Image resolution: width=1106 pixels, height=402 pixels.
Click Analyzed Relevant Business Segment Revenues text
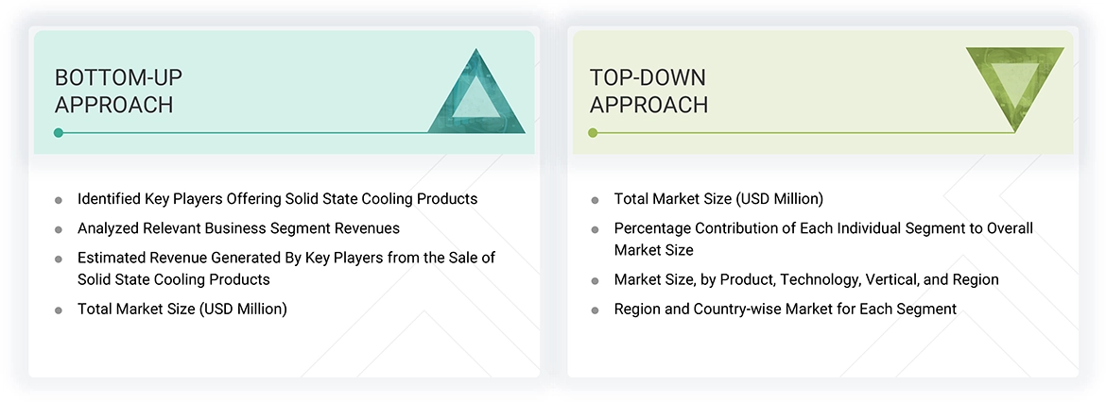click(238, 228)
